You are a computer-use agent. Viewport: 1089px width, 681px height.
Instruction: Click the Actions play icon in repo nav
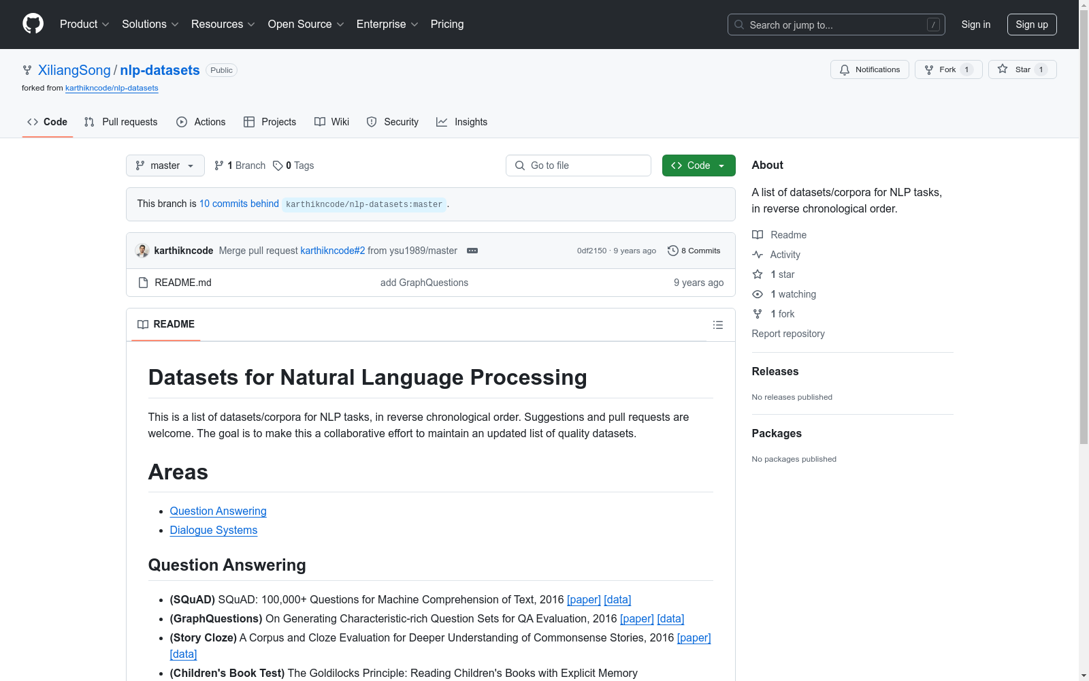coord(182,122)
